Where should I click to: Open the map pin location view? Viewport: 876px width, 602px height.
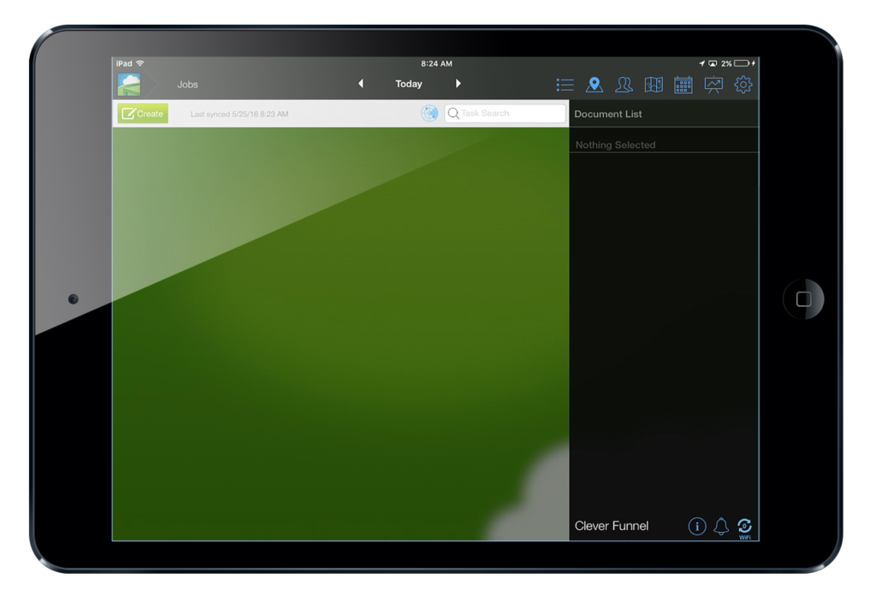[x=595, y=85]
